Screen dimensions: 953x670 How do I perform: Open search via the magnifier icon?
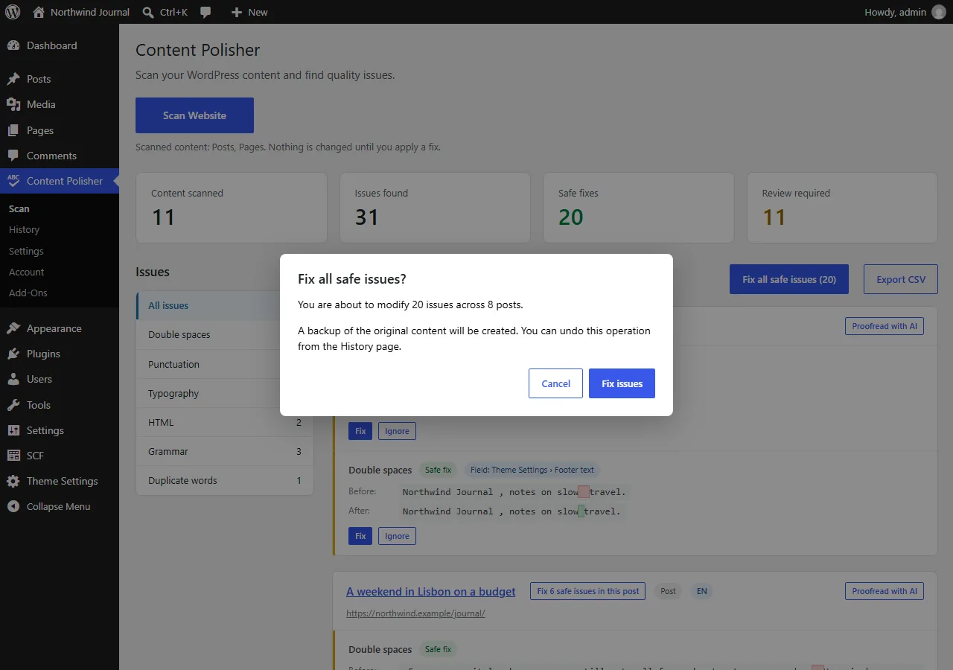(x=148, y=12)
